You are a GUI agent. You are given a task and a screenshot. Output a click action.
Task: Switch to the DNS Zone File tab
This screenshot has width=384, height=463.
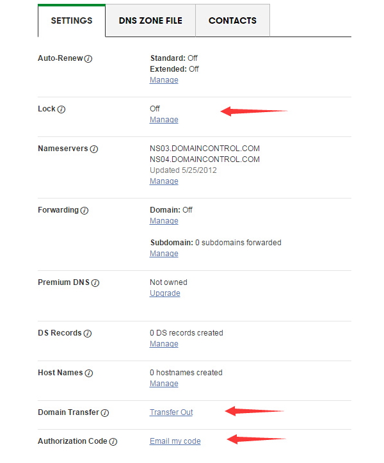(x=150, y=20)
